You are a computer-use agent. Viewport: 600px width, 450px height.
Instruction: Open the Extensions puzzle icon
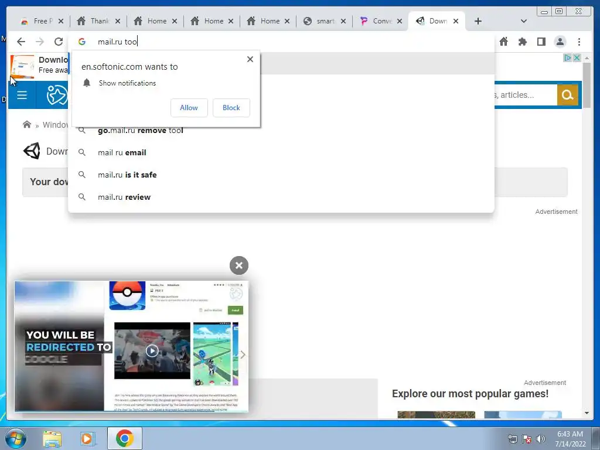(522, 42)
